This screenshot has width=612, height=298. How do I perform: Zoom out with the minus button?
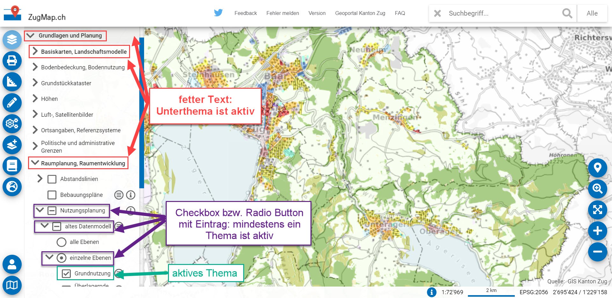click(597, 252)
